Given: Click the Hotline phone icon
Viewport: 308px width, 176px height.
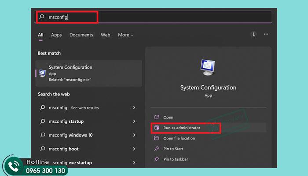Looking at the screenshot, I should click(14, 166).
